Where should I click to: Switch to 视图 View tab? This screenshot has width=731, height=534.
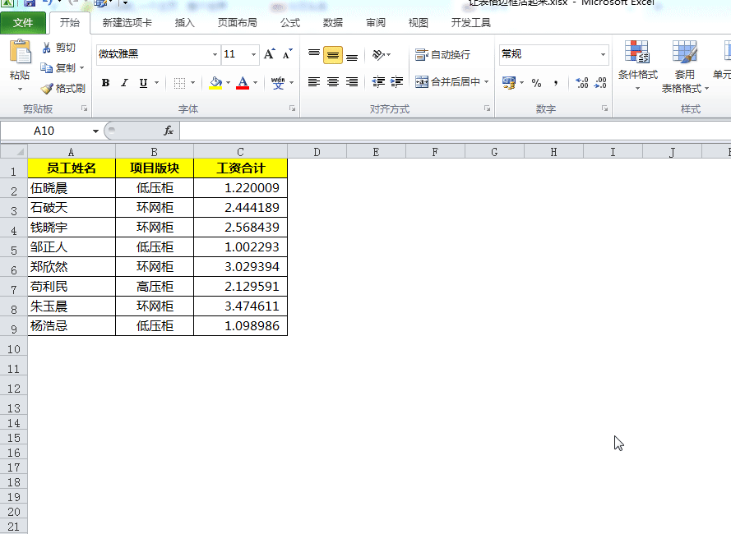pos(419,23)
